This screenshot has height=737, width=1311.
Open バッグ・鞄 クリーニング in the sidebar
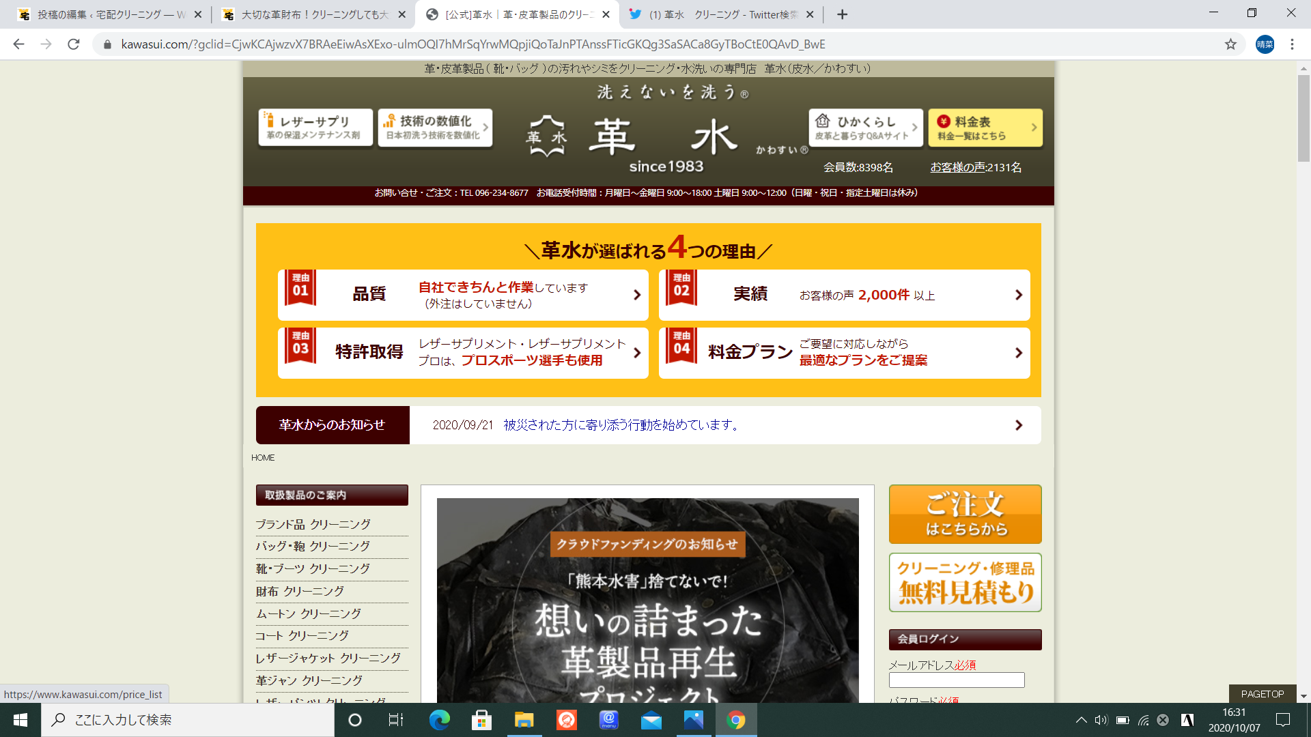pyautogui.click(x=313, y=546)
